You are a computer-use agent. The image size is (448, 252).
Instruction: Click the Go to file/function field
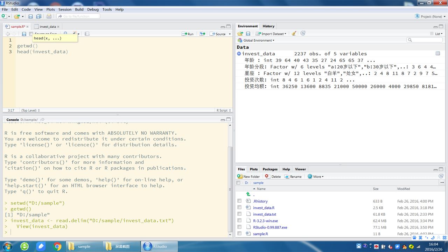point(78,16)
